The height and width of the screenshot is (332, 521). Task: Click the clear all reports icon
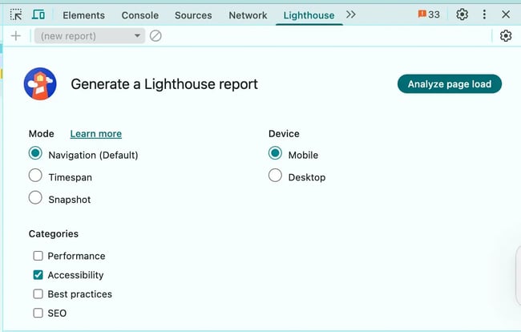155,36
